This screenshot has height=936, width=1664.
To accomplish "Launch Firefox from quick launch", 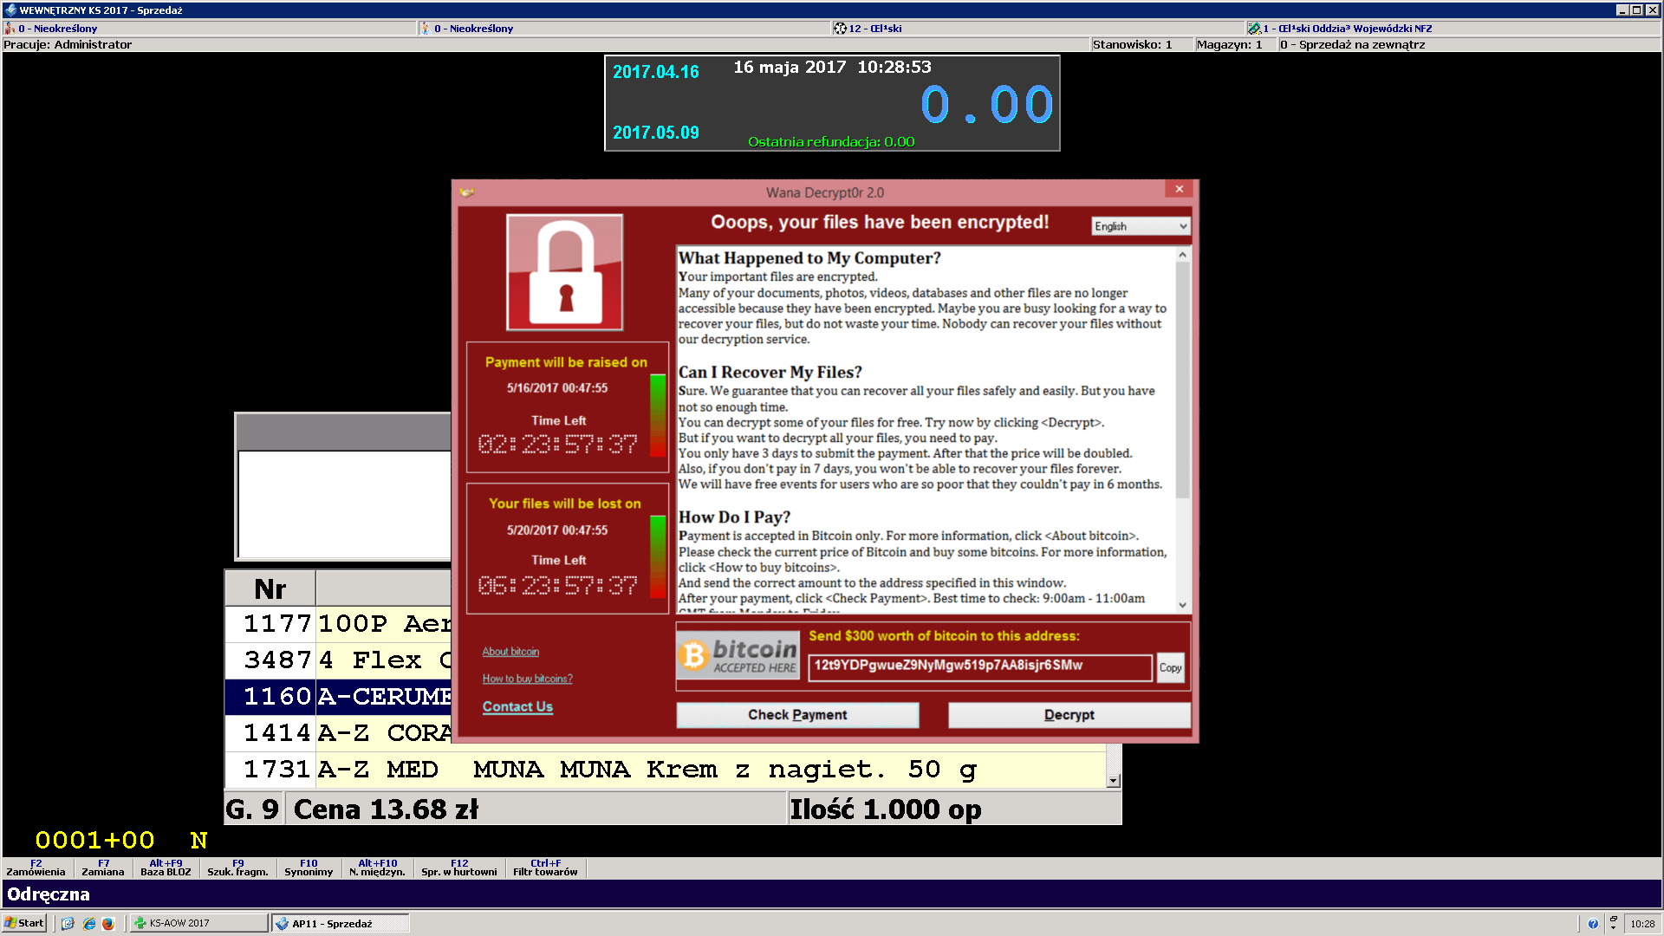I will pos(108,924).
